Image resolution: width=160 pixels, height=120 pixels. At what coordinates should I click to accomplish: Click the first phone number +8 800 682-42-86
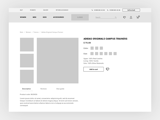coord(99,10)
